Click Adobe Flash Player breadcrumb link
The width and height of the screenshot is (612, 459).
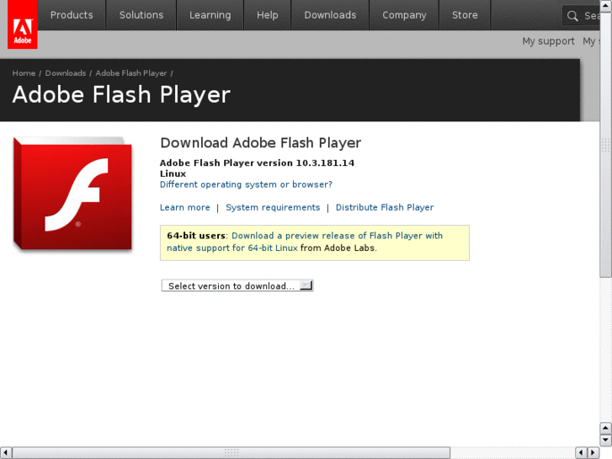(131, 73)
